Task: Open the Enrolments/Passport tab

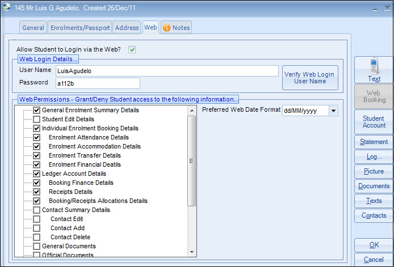Action: [x=79, y=27]
